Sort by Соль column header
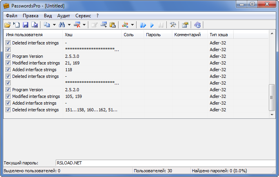279x177 pixels. pyautogui.click(x=133, y=35)
